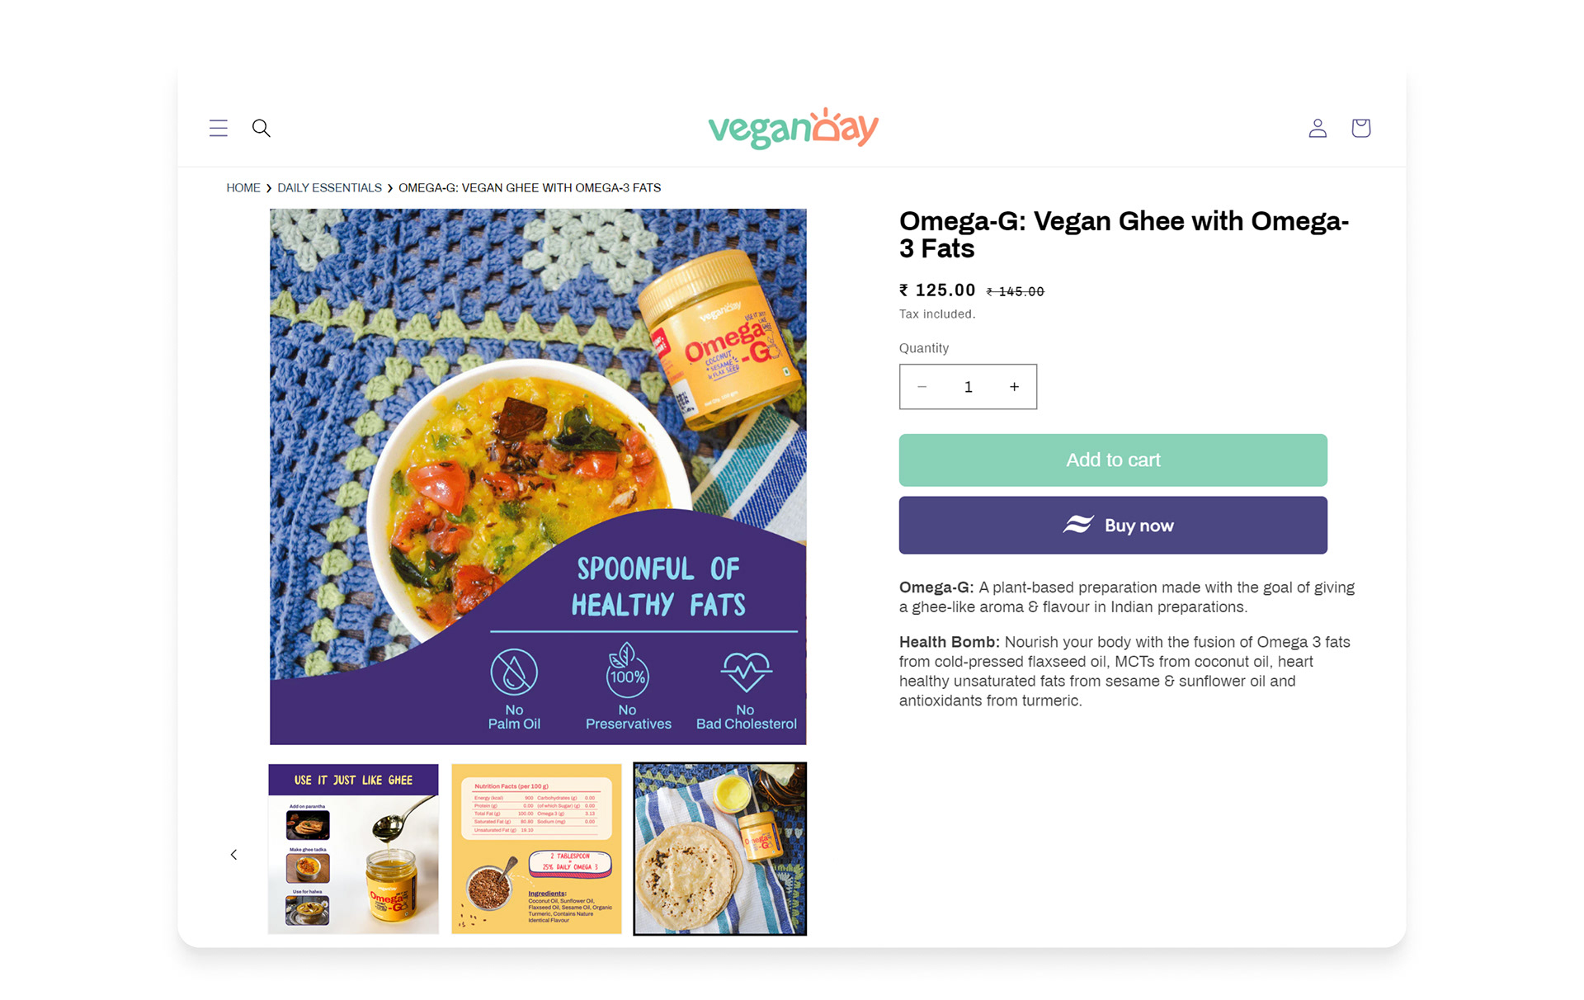Click the No Bad Cholesterol heart icon
The width and height of the screenshot is (1584, 1000).
click(746, 672)
